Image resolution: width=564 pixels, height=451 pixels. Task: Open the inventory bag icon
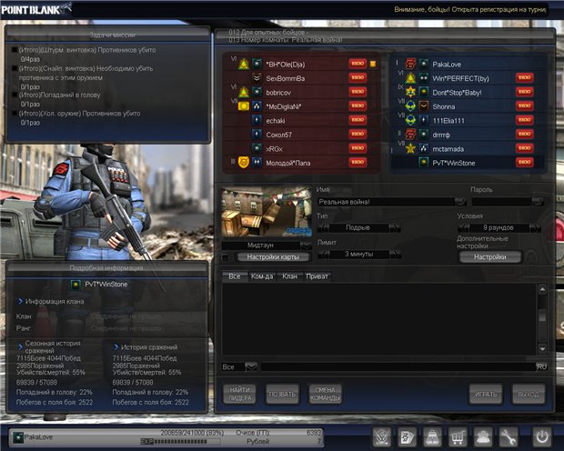click(434, 436)
